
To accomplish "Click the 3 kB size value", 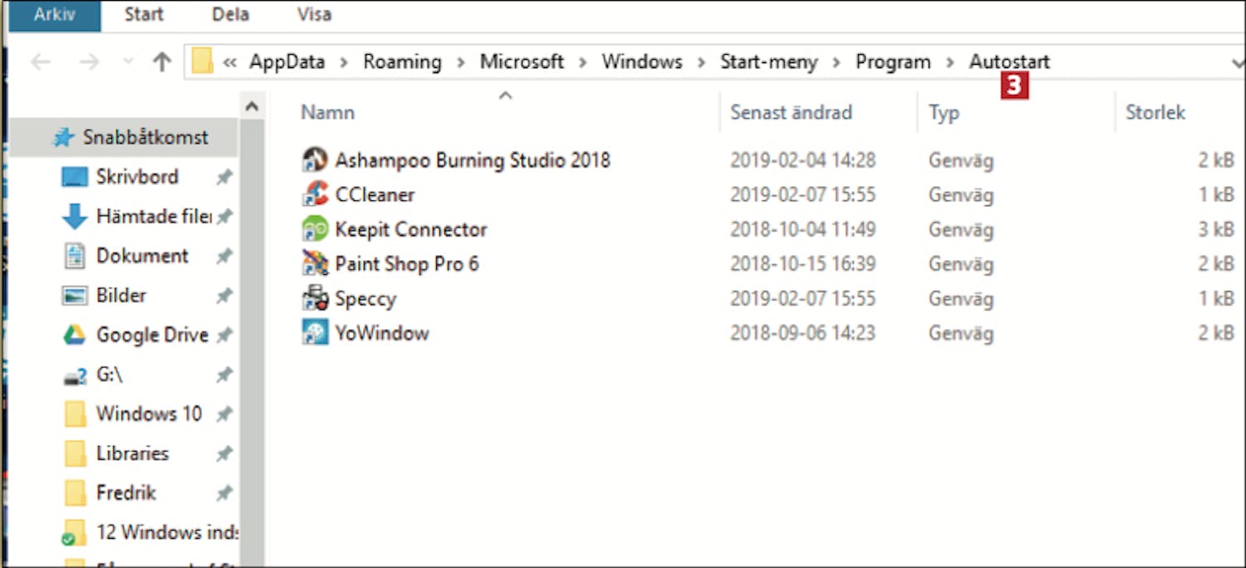I will click(x=1216, y=229).
